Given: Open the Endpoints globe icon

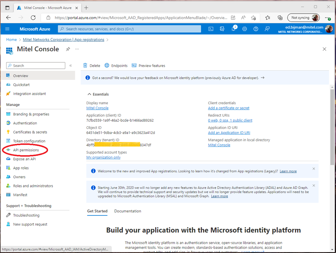Looking at the screenshot, I should [x=107, y=66].
